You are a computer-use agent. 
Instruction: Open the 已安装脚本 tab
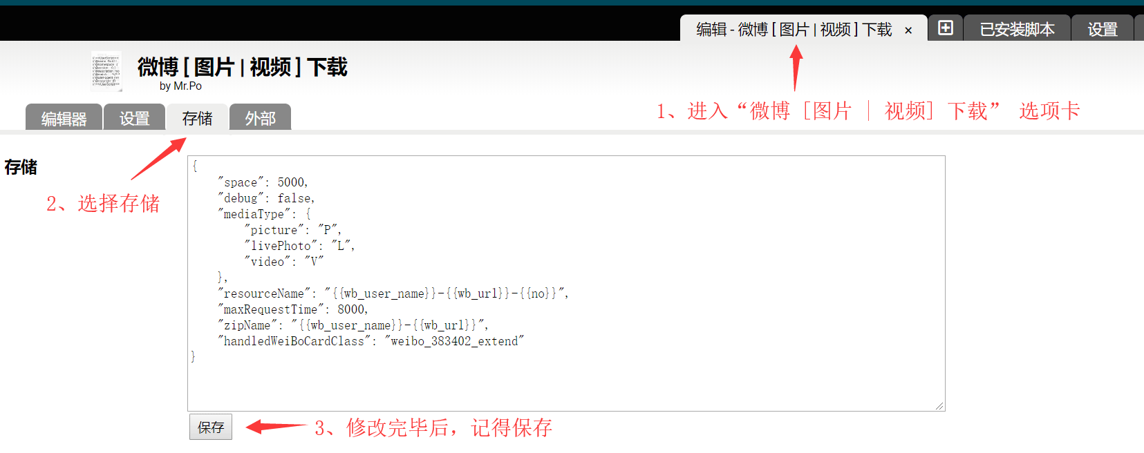coord(1017,29)
